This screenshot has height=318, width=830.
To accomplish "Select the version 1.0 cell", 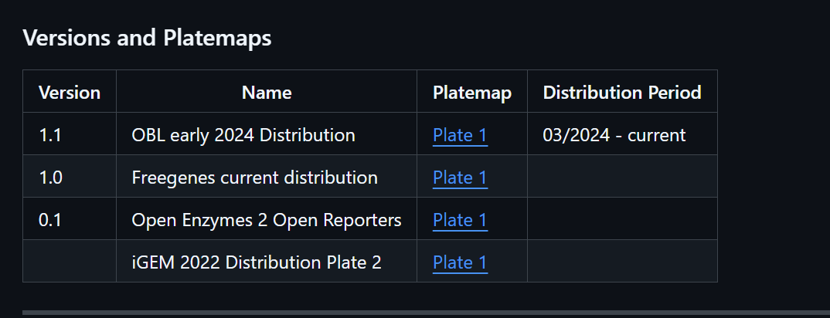I will tap(50, 178).
